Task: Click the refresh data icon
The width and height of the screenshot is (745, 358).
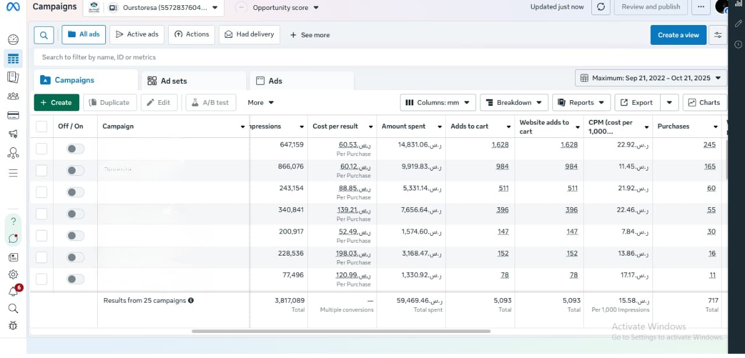Action: click(601, 7)
